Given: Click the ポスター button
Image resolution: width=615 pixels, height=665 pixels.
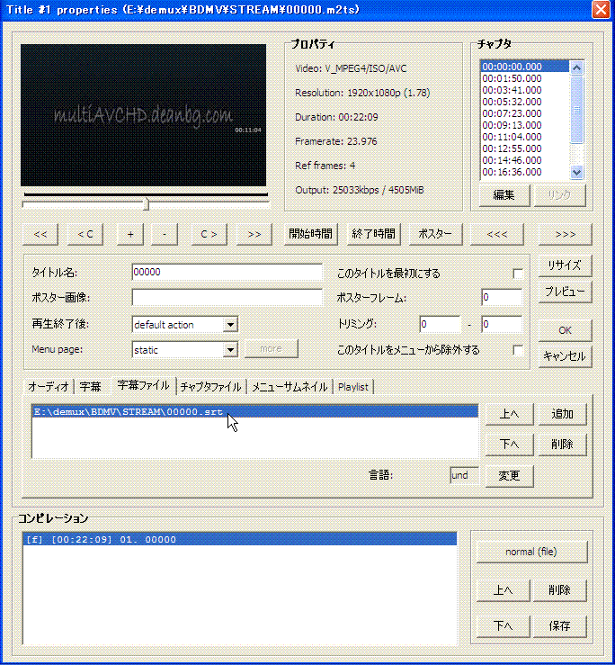Looking at the screenshot, I should (435, 234).
